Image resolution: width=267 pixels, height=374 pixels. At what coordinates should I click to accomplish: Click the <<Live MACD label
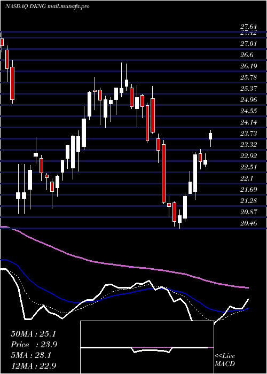pos(225,360)
